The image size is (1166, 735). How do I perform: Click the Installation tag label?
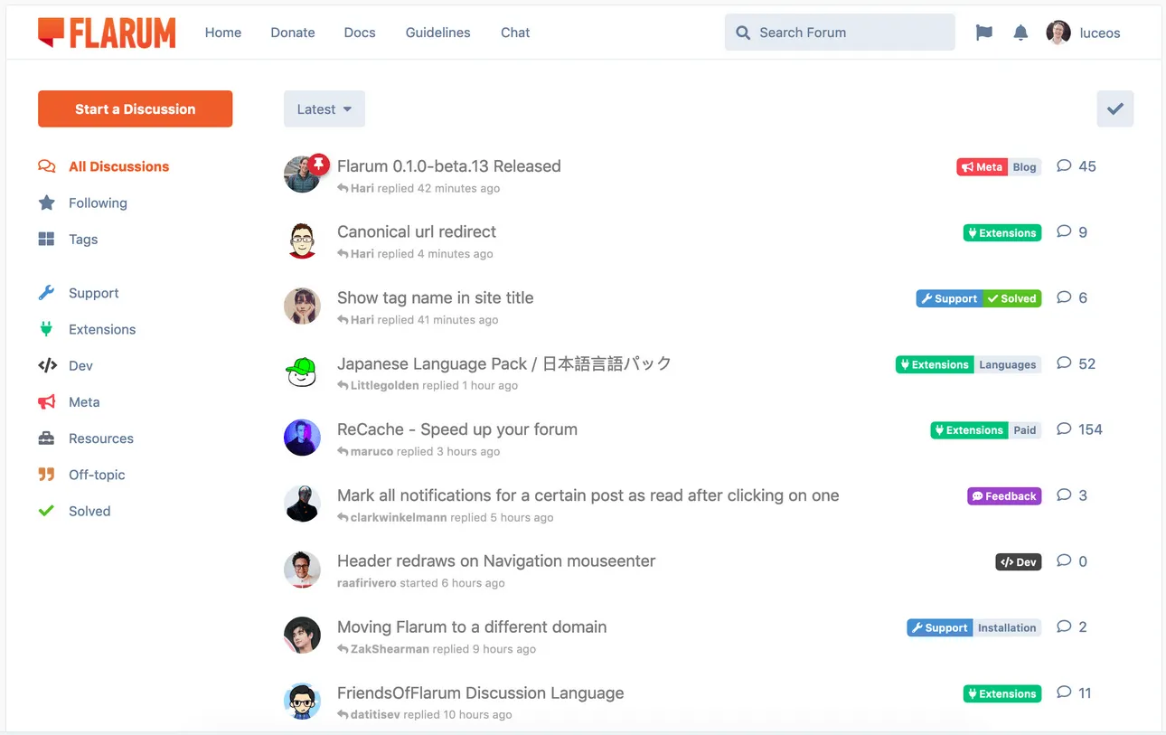[x=1007, y=627]
